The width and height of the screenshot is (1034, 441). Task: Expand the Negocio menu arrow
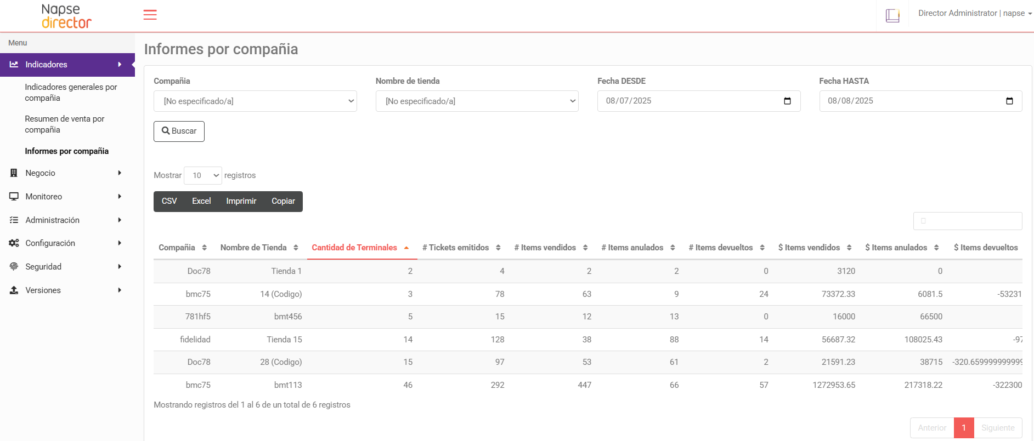pyautogui.click(x=120, y=173)
